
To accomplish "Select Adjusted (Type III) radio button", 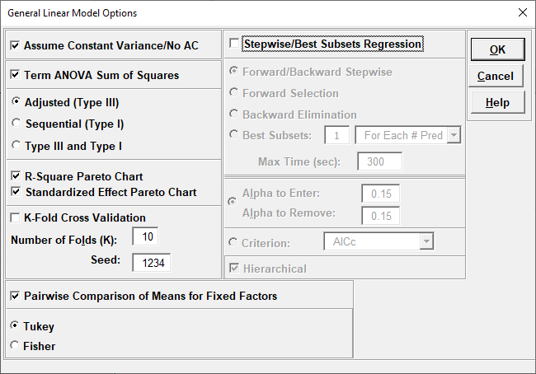I will click(x=16, y=103).
